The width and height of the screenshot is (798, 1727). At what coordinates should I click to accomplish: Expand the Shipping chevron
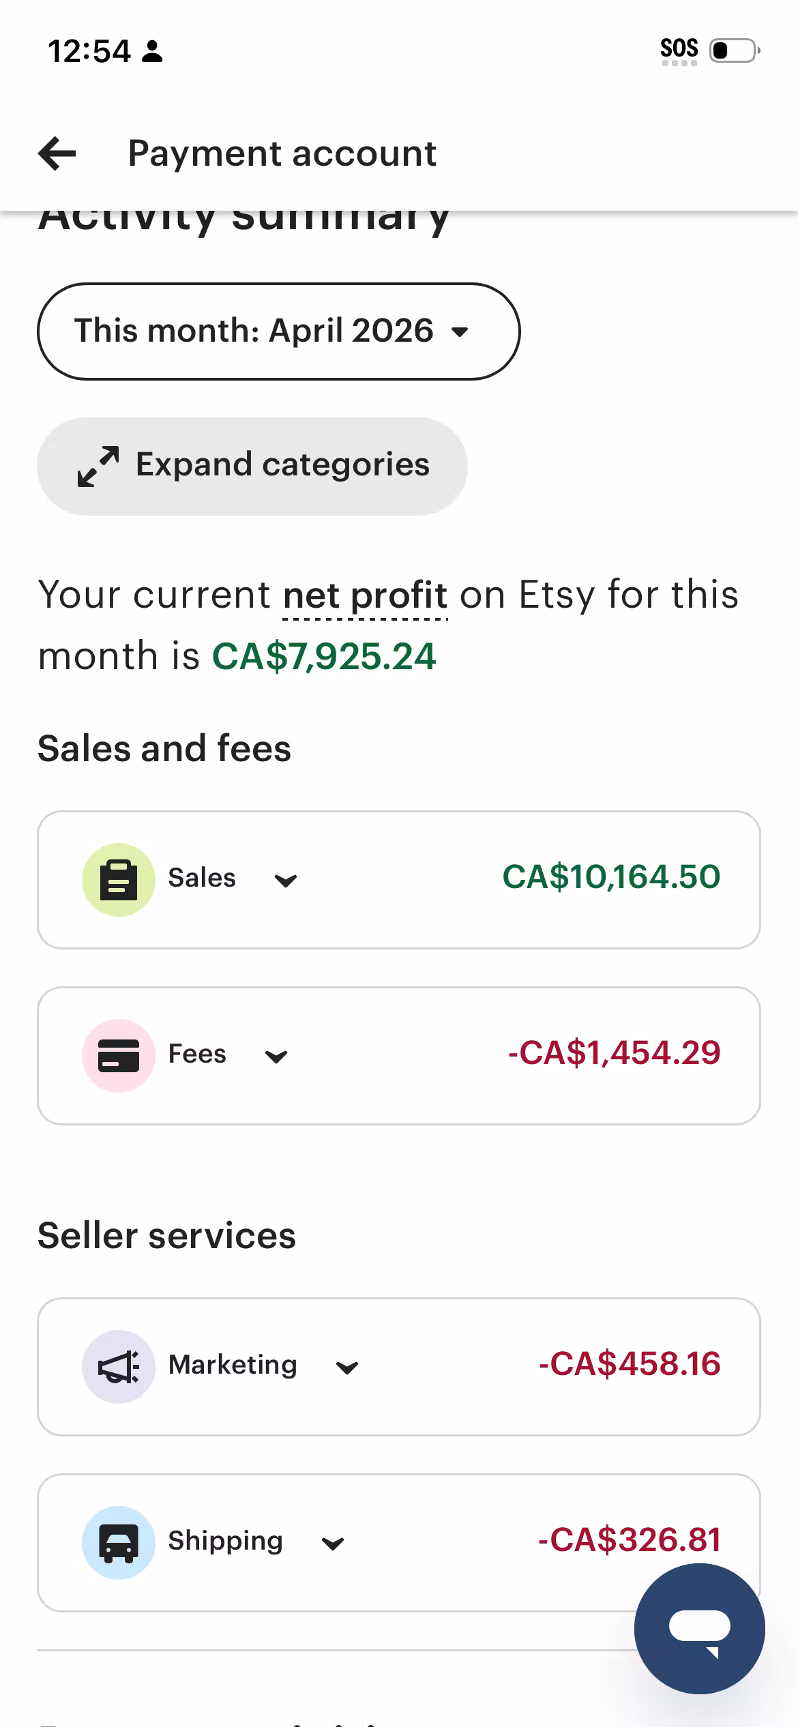[x=332, y=1544]
